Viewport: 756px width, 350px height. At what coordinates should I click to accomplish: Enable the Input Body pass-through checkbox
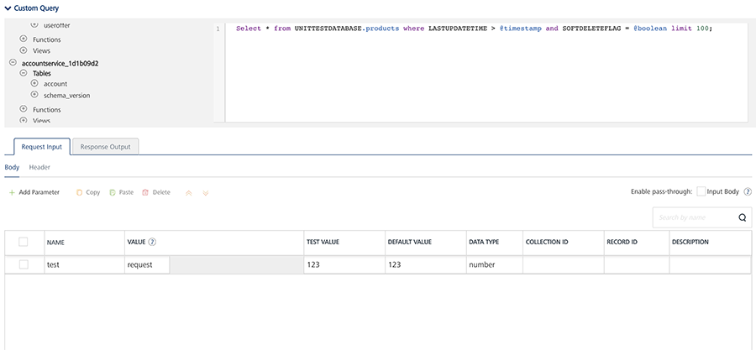[701, 191]
